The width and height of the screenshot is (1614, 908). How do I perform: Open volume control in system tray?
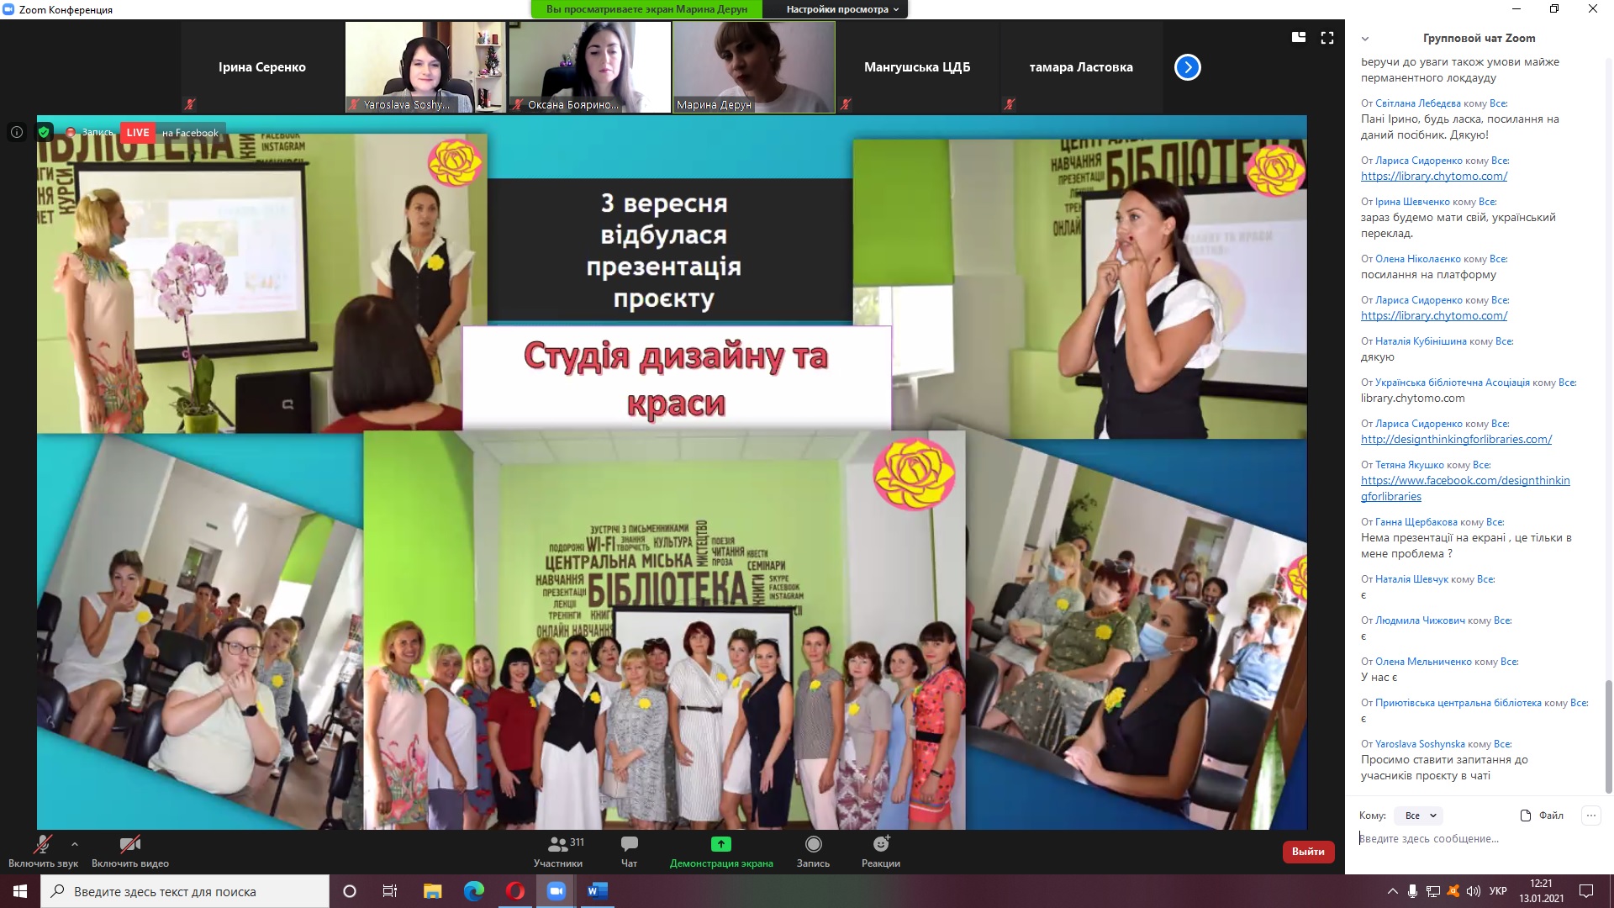click(x=1473, y=891)
